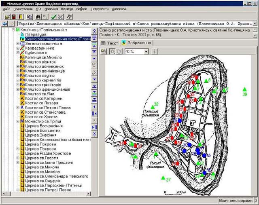
Task: Click green triangle marker 39 on map
Action: 244,89
